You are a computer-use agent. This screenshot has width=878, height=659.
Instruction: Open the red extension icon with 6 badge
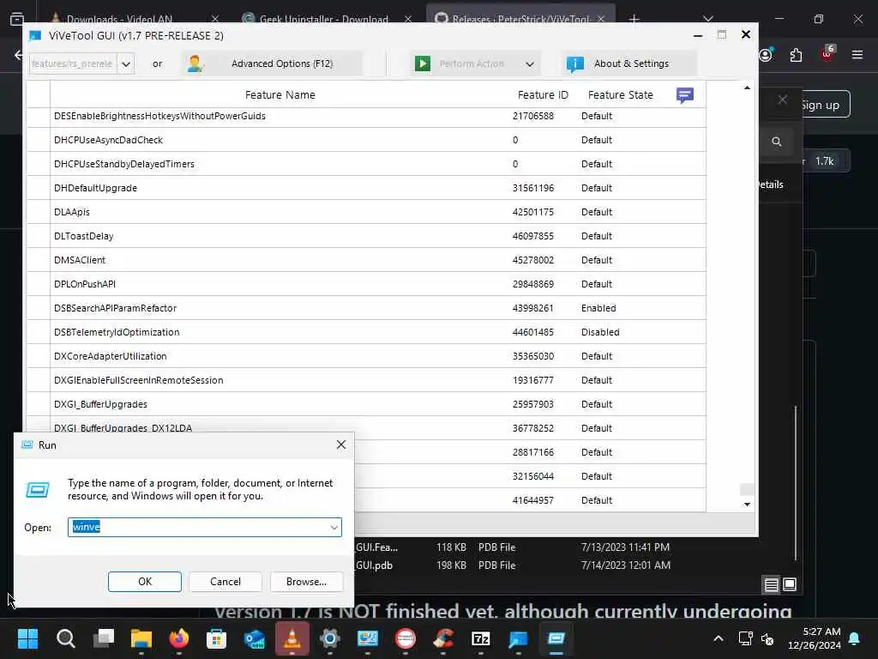pos(827,54)
